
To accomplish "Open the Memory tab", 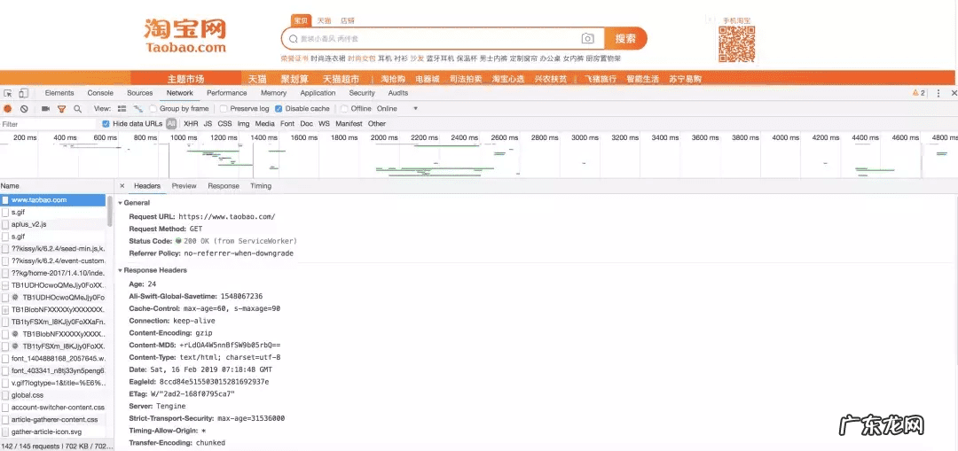I will pos(274,93).
